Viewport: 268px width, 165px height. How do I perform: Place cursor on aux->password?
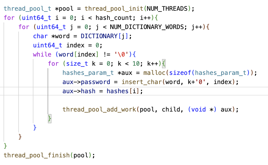(x=86, y=82)
